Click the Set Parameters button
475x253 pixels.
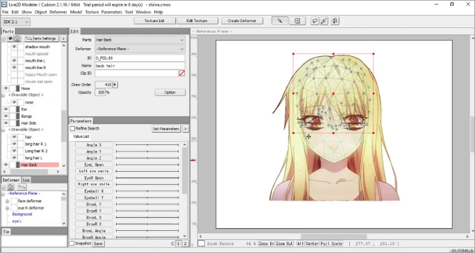(x=166, y=129)
